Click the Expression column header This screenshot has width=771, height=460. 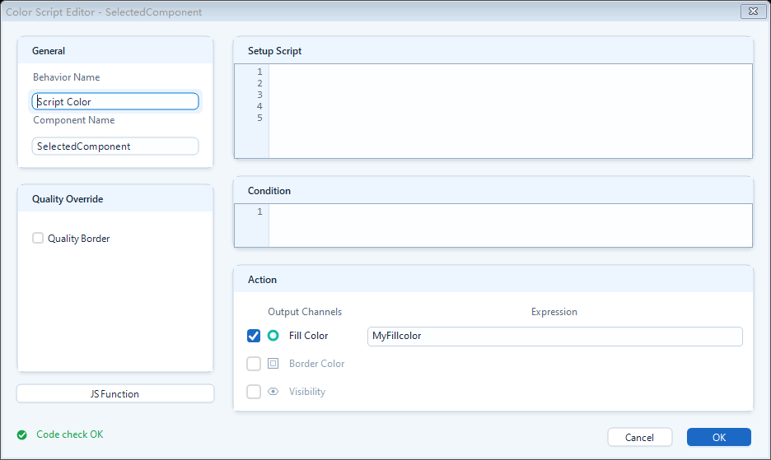point(554,312)
